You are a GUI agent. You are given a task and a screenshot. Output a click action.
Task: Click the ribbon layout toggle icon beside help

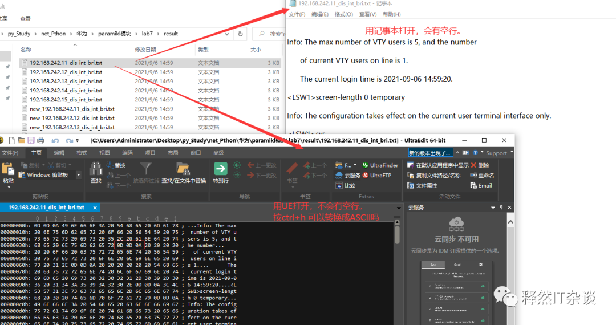465,152
